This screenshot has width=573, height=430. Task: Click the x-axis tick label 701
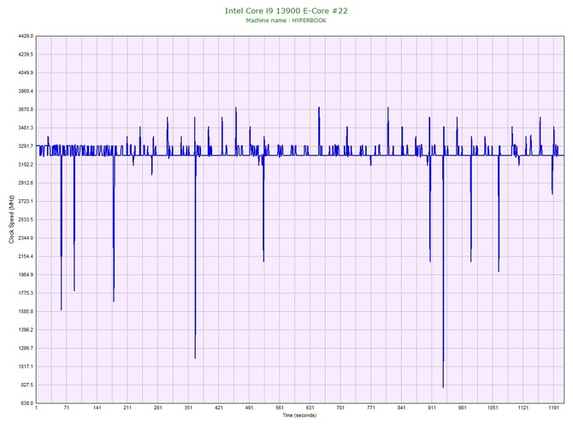click(x=340, y=408)
